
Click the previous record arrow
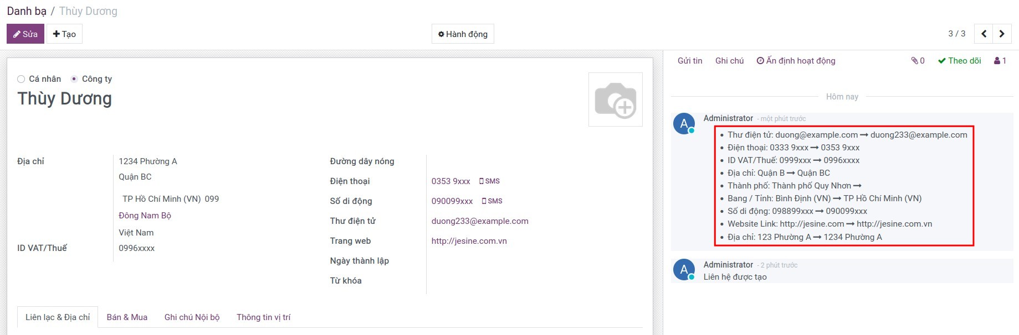(984, 34)
